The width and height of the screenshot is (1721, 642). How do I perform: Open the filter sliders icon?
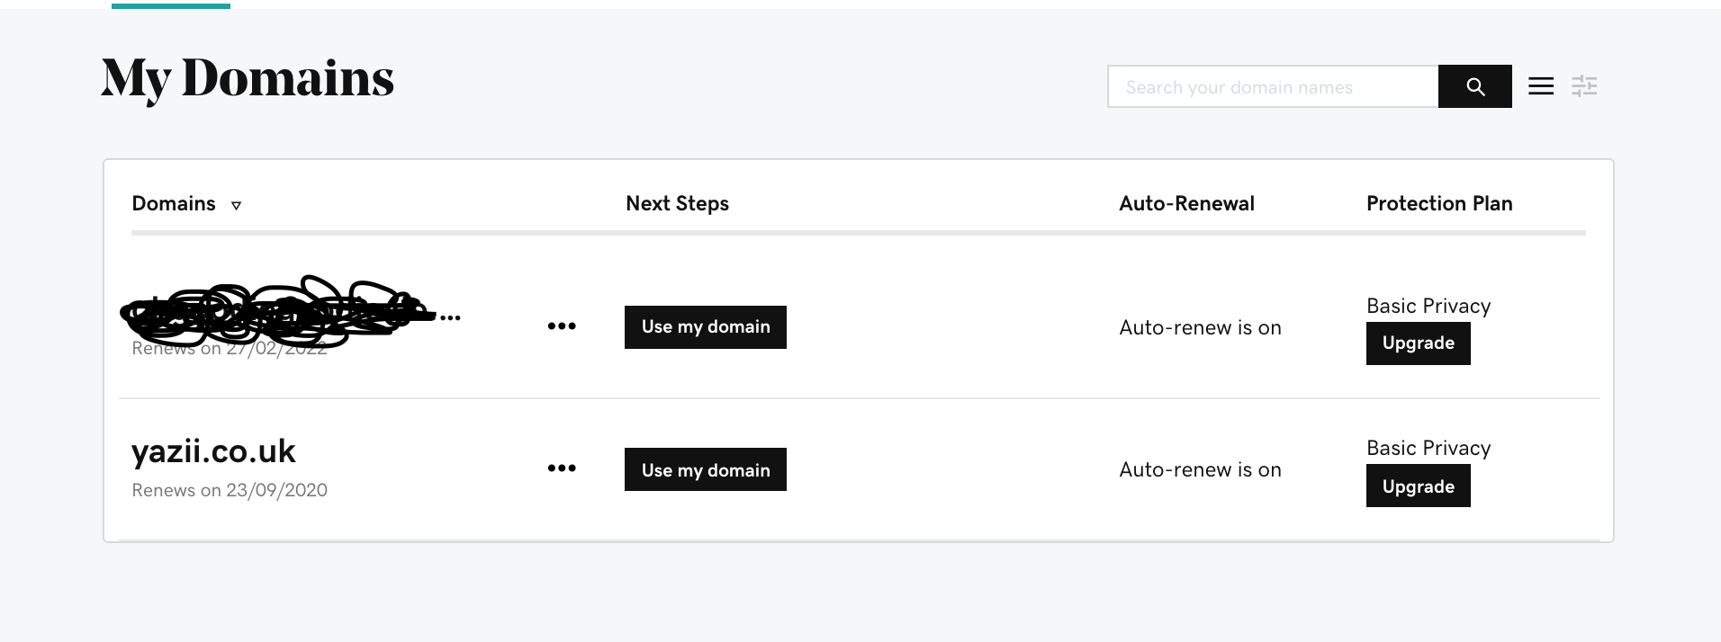[1584, 86]
